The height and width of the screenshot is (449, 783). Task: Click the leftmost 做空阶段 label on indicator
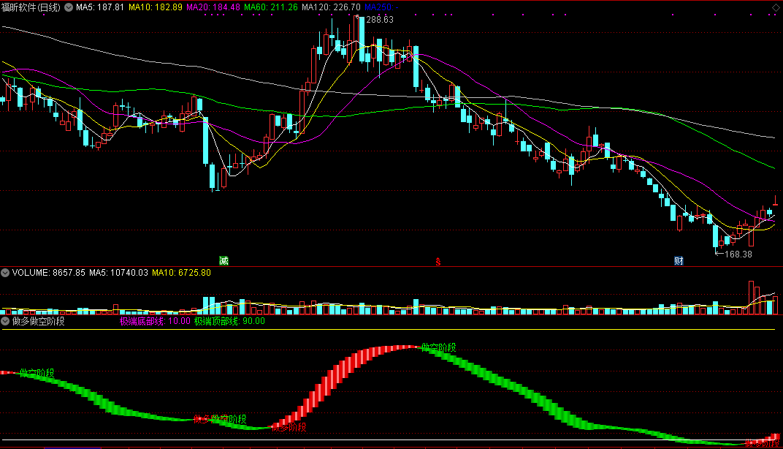coord(37,373)
